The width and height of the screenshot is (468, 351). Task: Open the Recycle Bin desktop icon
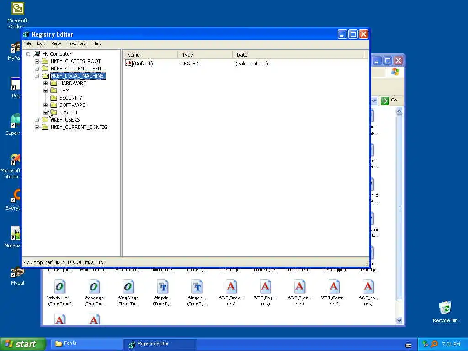click(445, 312)
